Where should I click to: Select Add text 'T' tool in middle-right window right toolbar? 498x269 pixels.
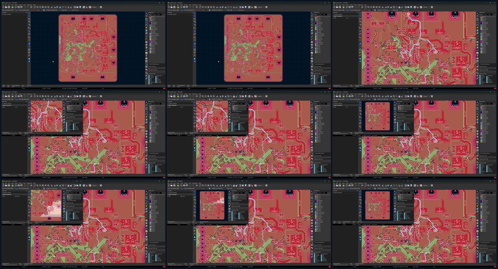pyautogui.click(x=478, y=145)
